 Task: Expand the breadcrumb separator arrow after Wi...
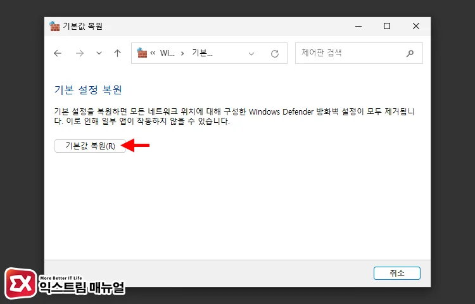(182, 54)
